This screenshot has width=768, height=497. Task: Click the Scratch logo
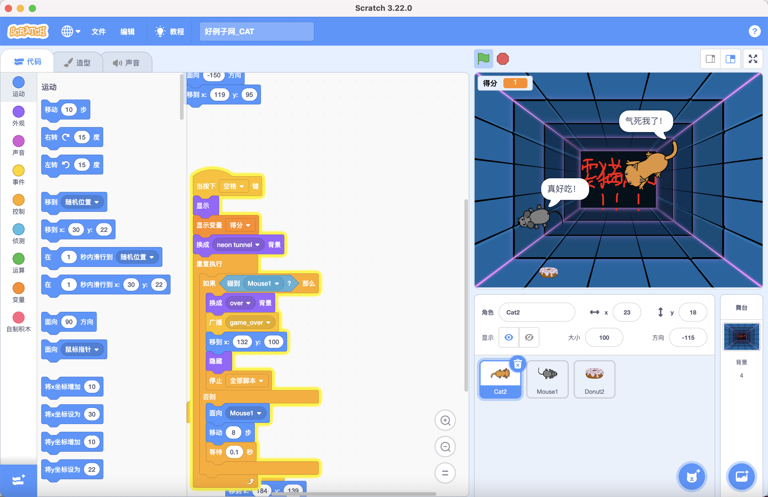click(28, 31)
